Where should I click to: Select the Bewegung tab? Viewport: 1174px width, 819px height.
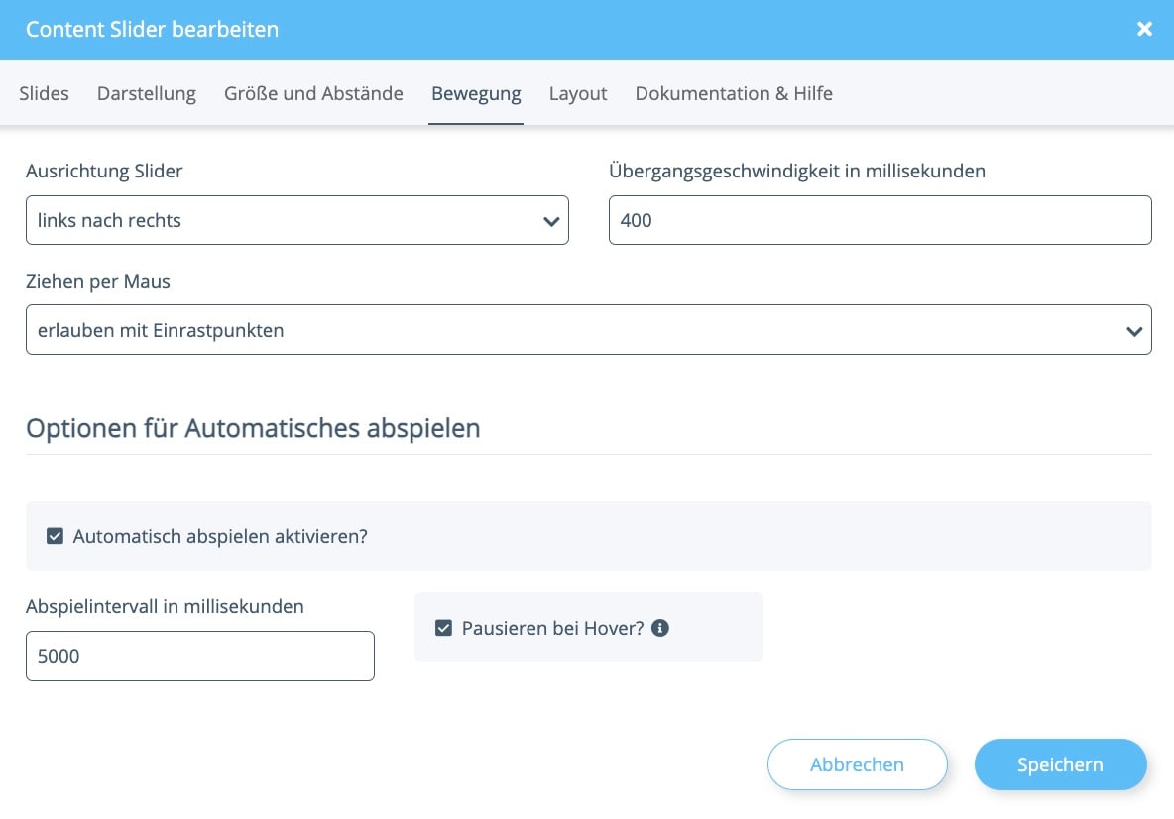pyautogui.click(x=476, y=93)
